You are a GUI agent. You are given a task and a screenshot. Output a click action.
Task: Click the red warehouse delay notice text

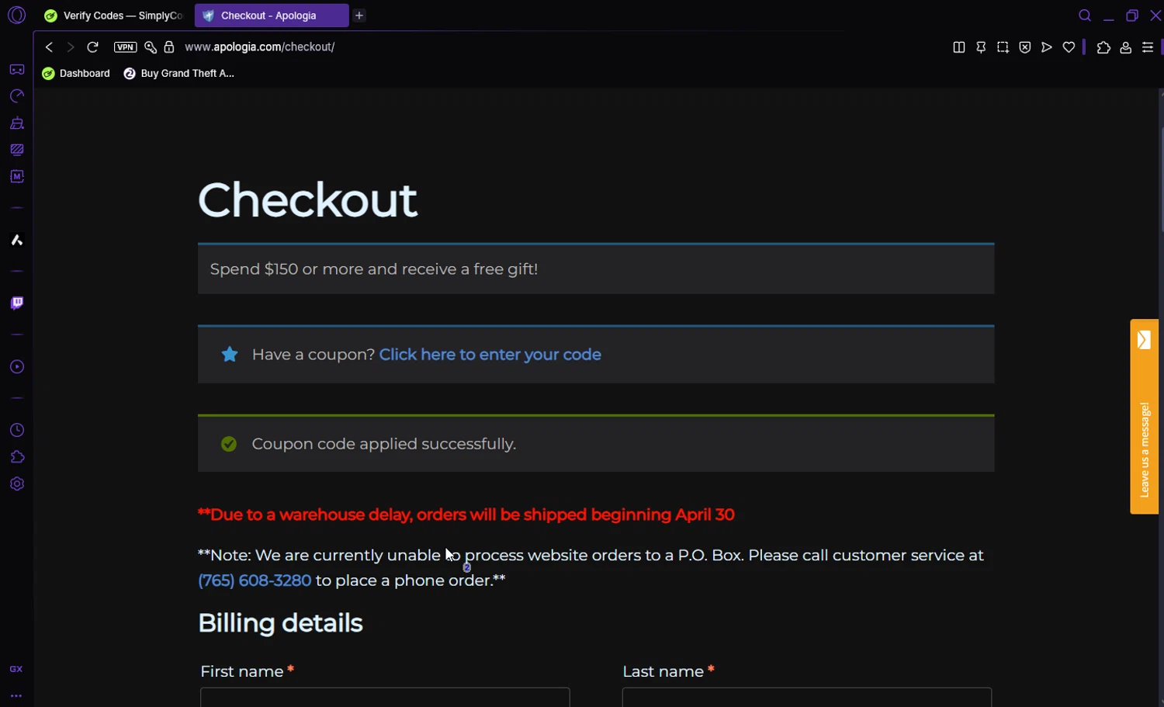[x=466, y=515]
